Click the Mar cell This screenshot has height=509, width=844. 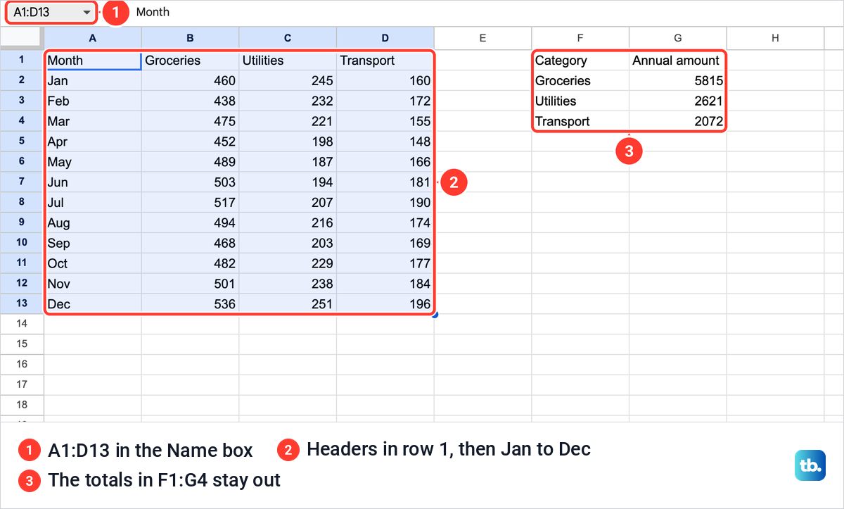point(93,122)
